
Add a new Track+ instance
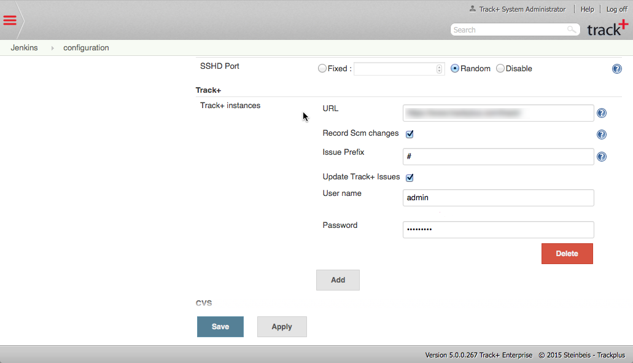338,279
